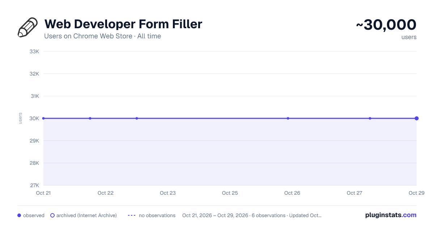434x228 pixels.
Task: Click the rotated 'users' y-axis title
Action: [20, 118]
